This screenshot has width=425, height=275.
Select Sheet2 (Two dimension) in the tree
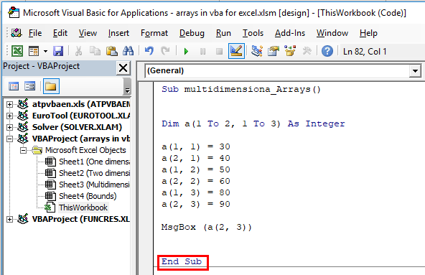[94, 173]
